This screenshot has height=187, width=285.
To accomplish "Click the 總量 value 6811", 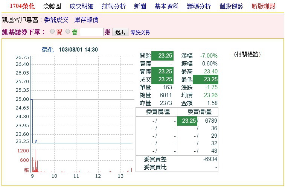I will [166, 95].
